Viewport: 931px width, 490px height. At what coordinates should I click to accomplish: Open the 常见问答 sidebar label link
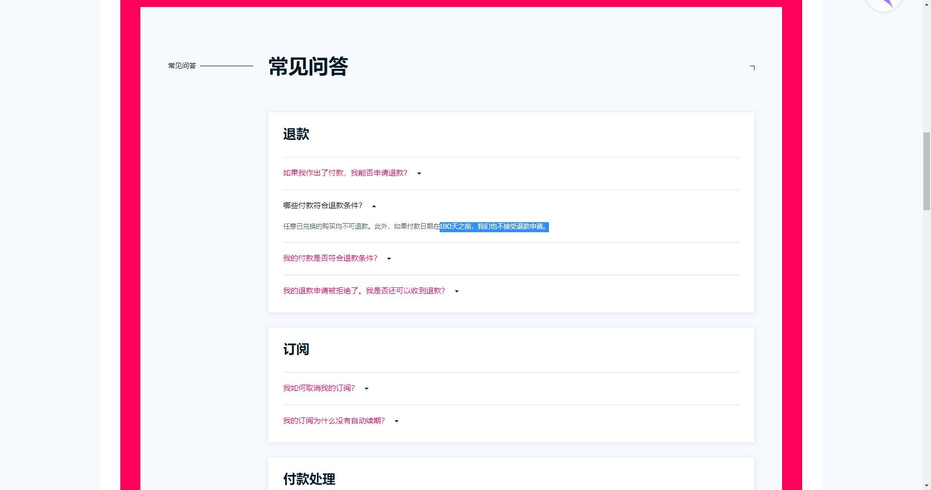click(x=182, y=65)
